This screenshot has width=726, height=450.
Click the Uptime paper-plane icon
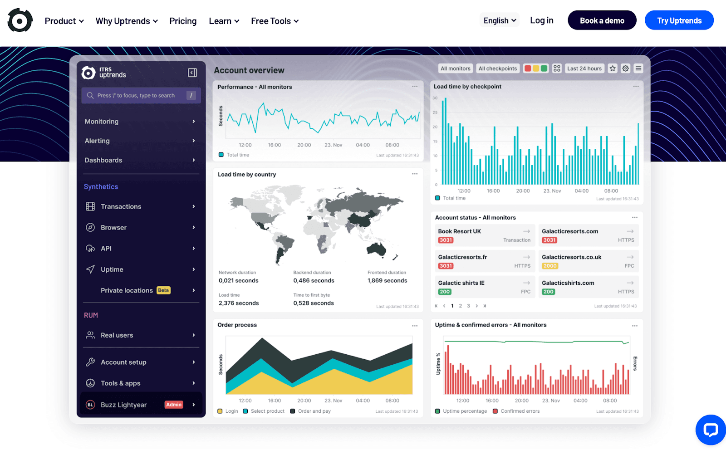pos(90,269)
